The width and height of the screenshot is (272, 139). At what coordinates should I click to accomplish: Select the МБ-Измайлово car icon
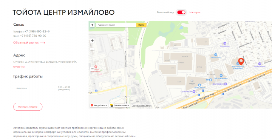click(x=221, y=76)
